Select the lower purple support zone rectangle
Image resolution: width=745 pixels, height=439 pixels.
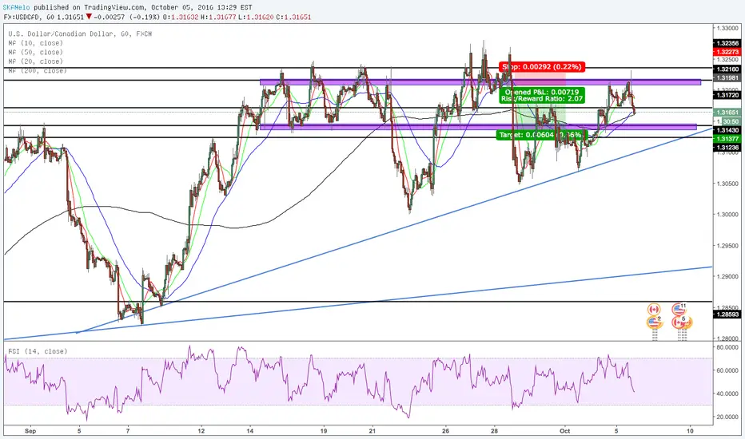tap(478, 127)
